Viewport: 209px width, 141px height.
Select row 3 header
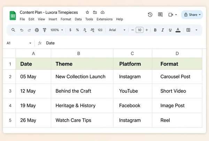point(9,91)
